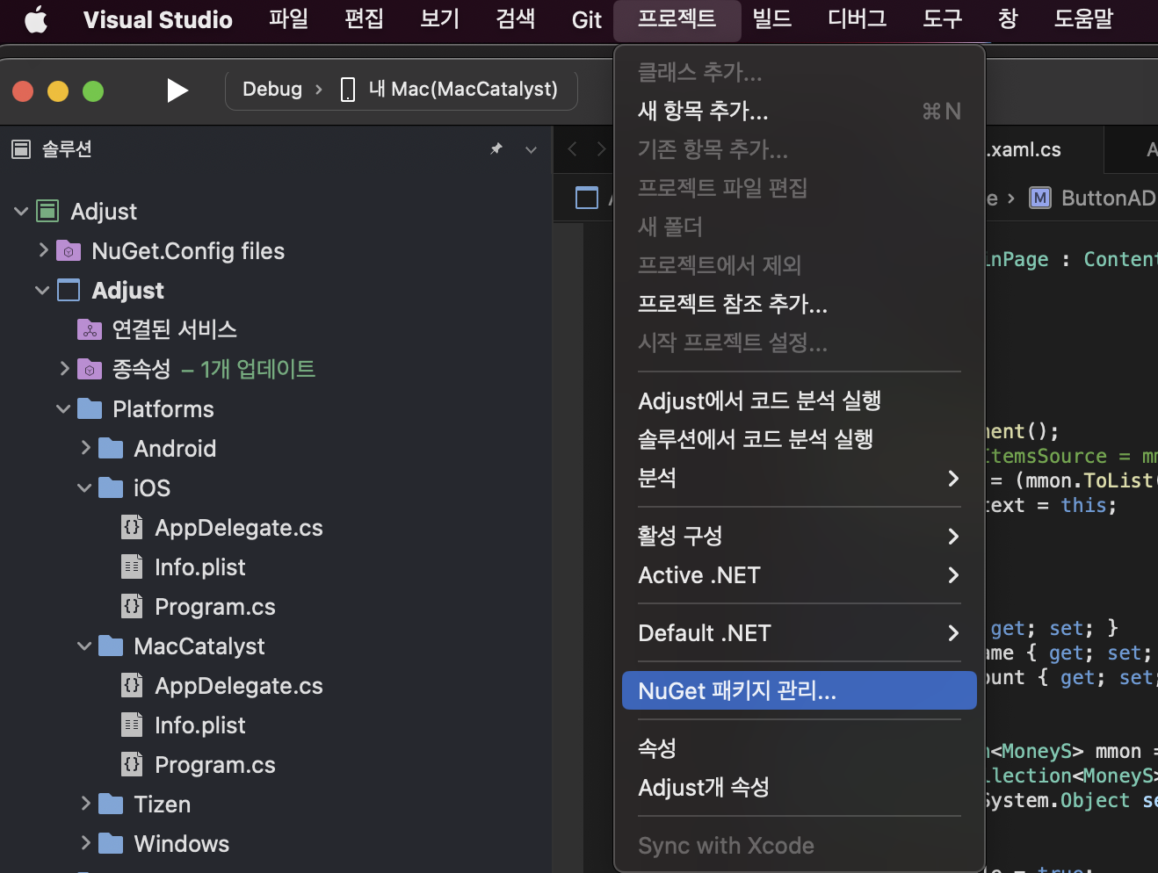Select 새 항목 추가... menu item
Viewport: 1158px width, 873px height.
pyautogui.click(x=799, y=111)
